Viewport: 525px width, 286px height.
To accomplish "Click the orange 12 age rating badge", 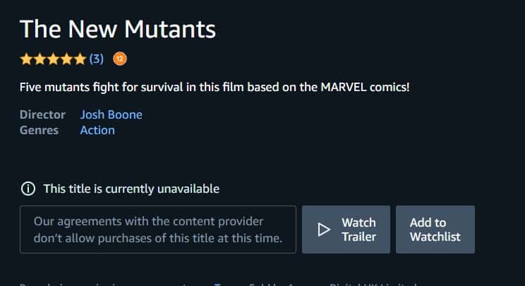I will 120,59.
